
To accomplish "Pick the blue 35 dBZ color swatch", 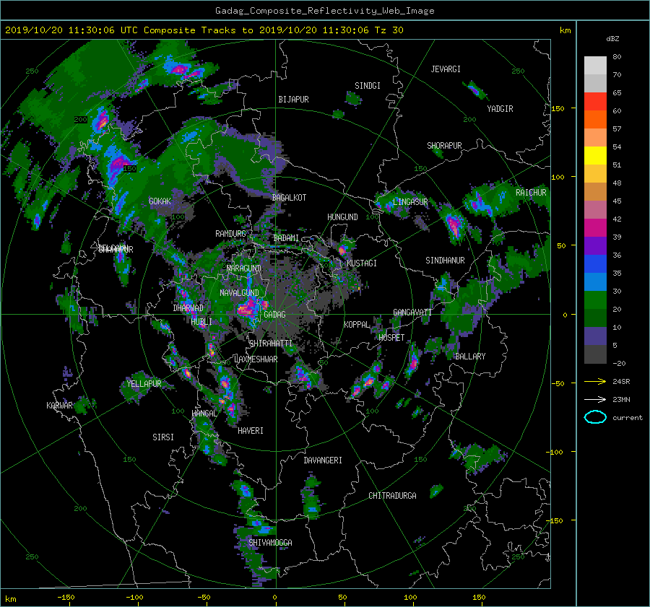I will coord(595,264).
